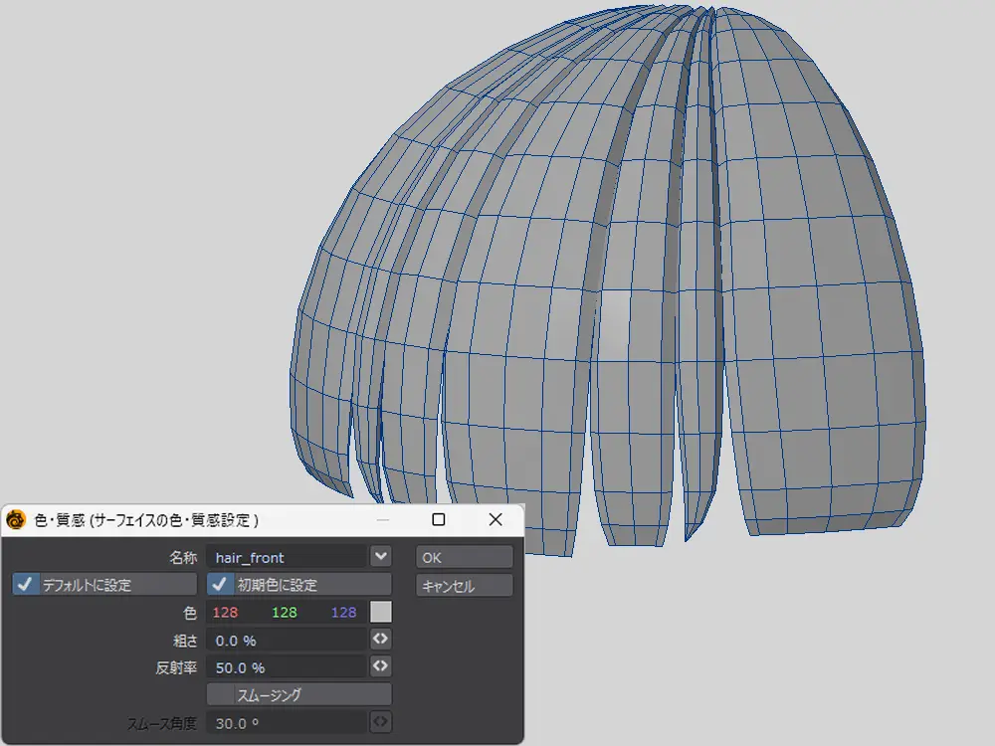Toggle the デフォルトに設定 checkbox
Screen dimensions: 995x746
tap(26, 585)
